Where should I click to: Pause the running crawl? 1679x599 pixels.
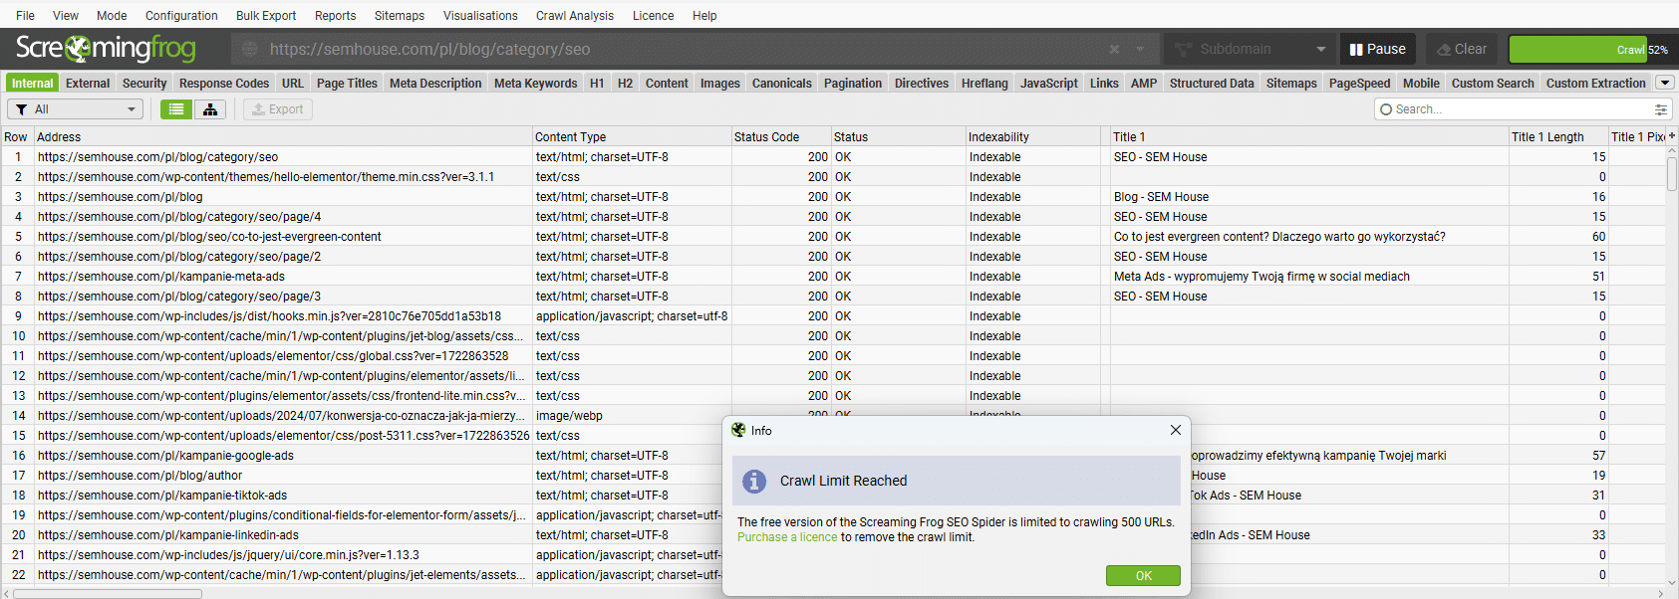pyautogui.click(x=1377, y=49)
